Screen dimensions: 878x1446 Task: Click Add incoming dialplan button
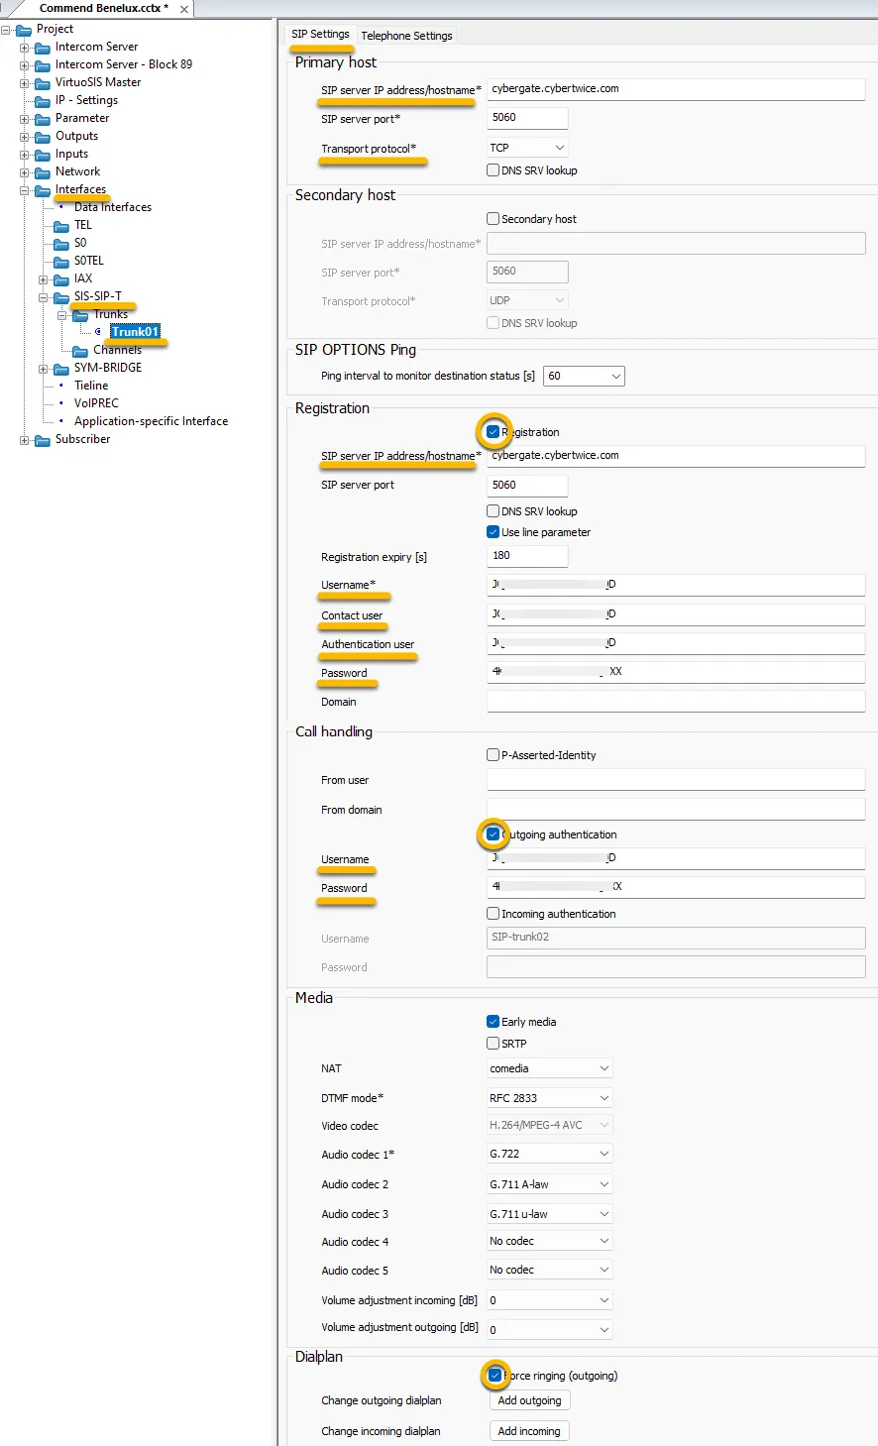coord(529,1431)
